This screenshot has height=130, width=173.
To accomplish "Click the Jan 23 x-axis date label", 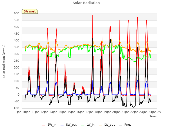I will 138,112.
